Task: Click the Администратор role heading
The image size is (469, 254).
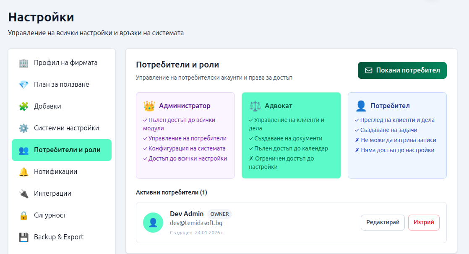Action: pos(185,106)
